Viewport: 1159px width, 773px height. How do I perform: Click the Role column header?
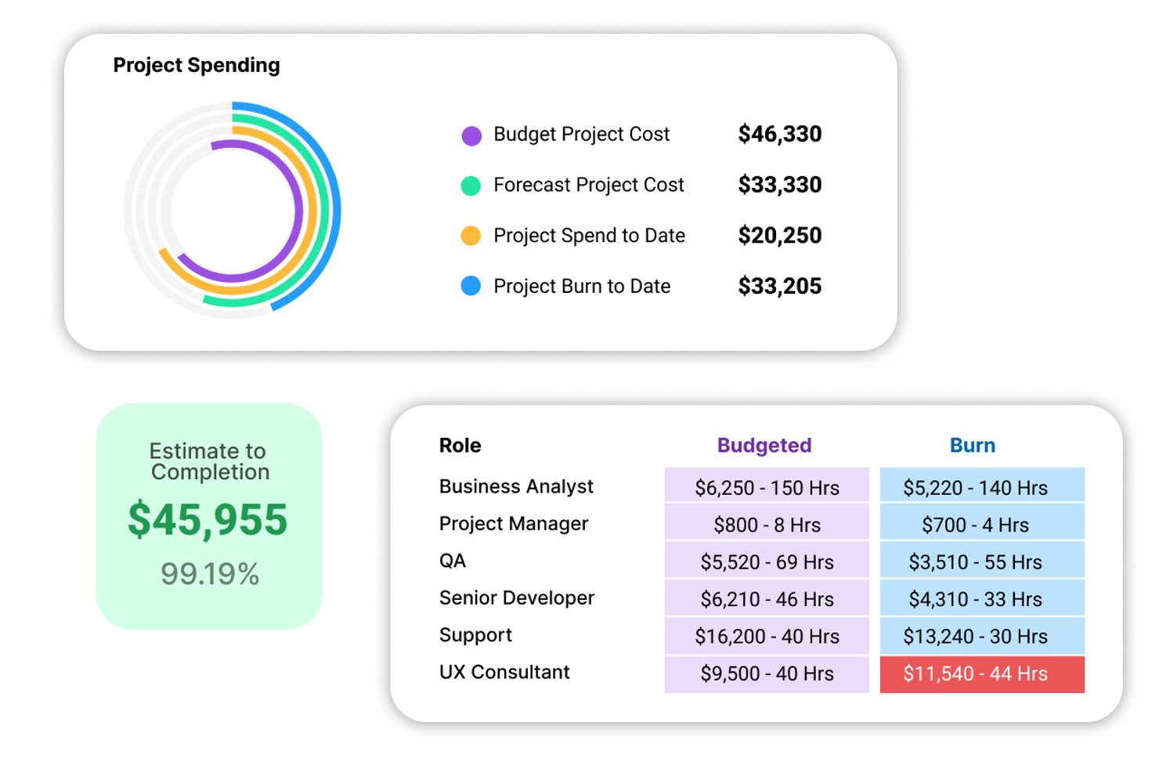tap(460, 446)
